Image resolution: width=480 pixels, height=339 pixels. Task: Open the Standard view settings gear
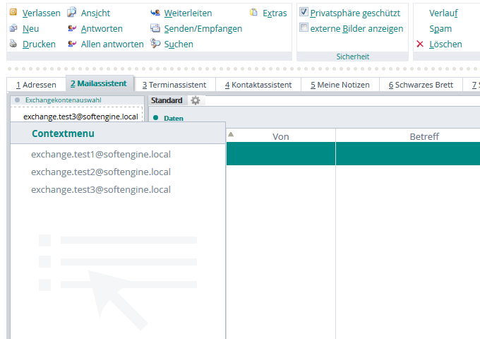[196, 100]
